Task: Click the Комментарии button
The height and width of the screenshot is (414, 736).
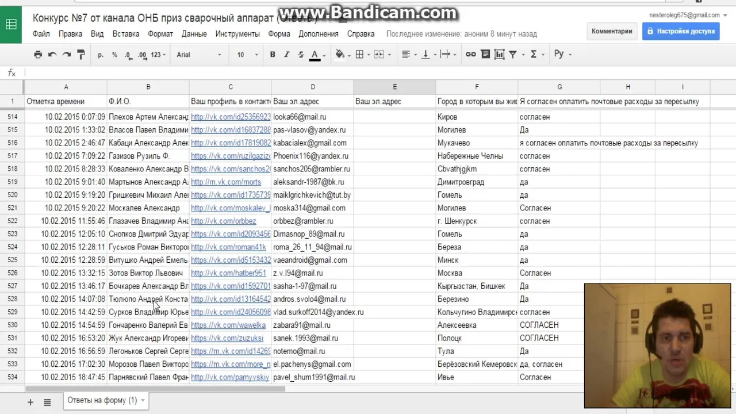Action: (612, 31)
